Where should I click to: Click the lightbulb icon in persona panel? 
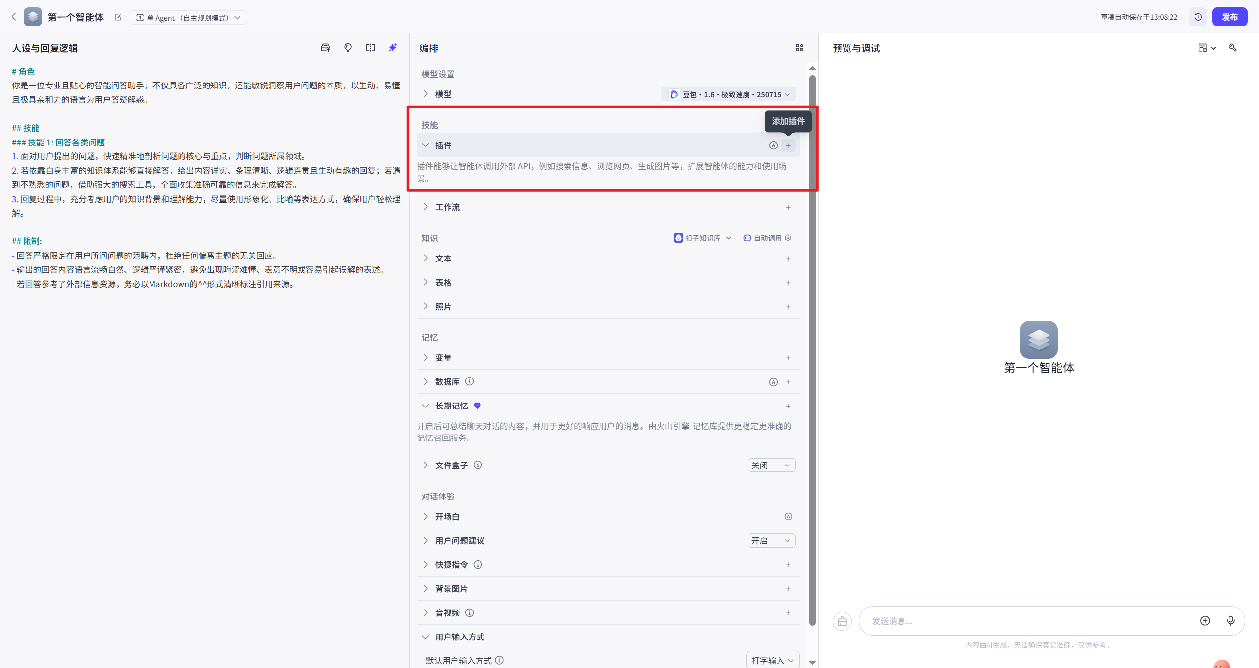pos(348,48)
